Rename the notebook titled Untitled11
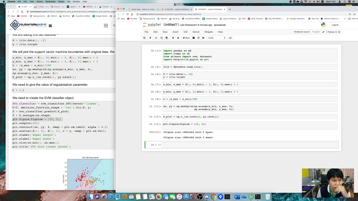 [171, 25]
